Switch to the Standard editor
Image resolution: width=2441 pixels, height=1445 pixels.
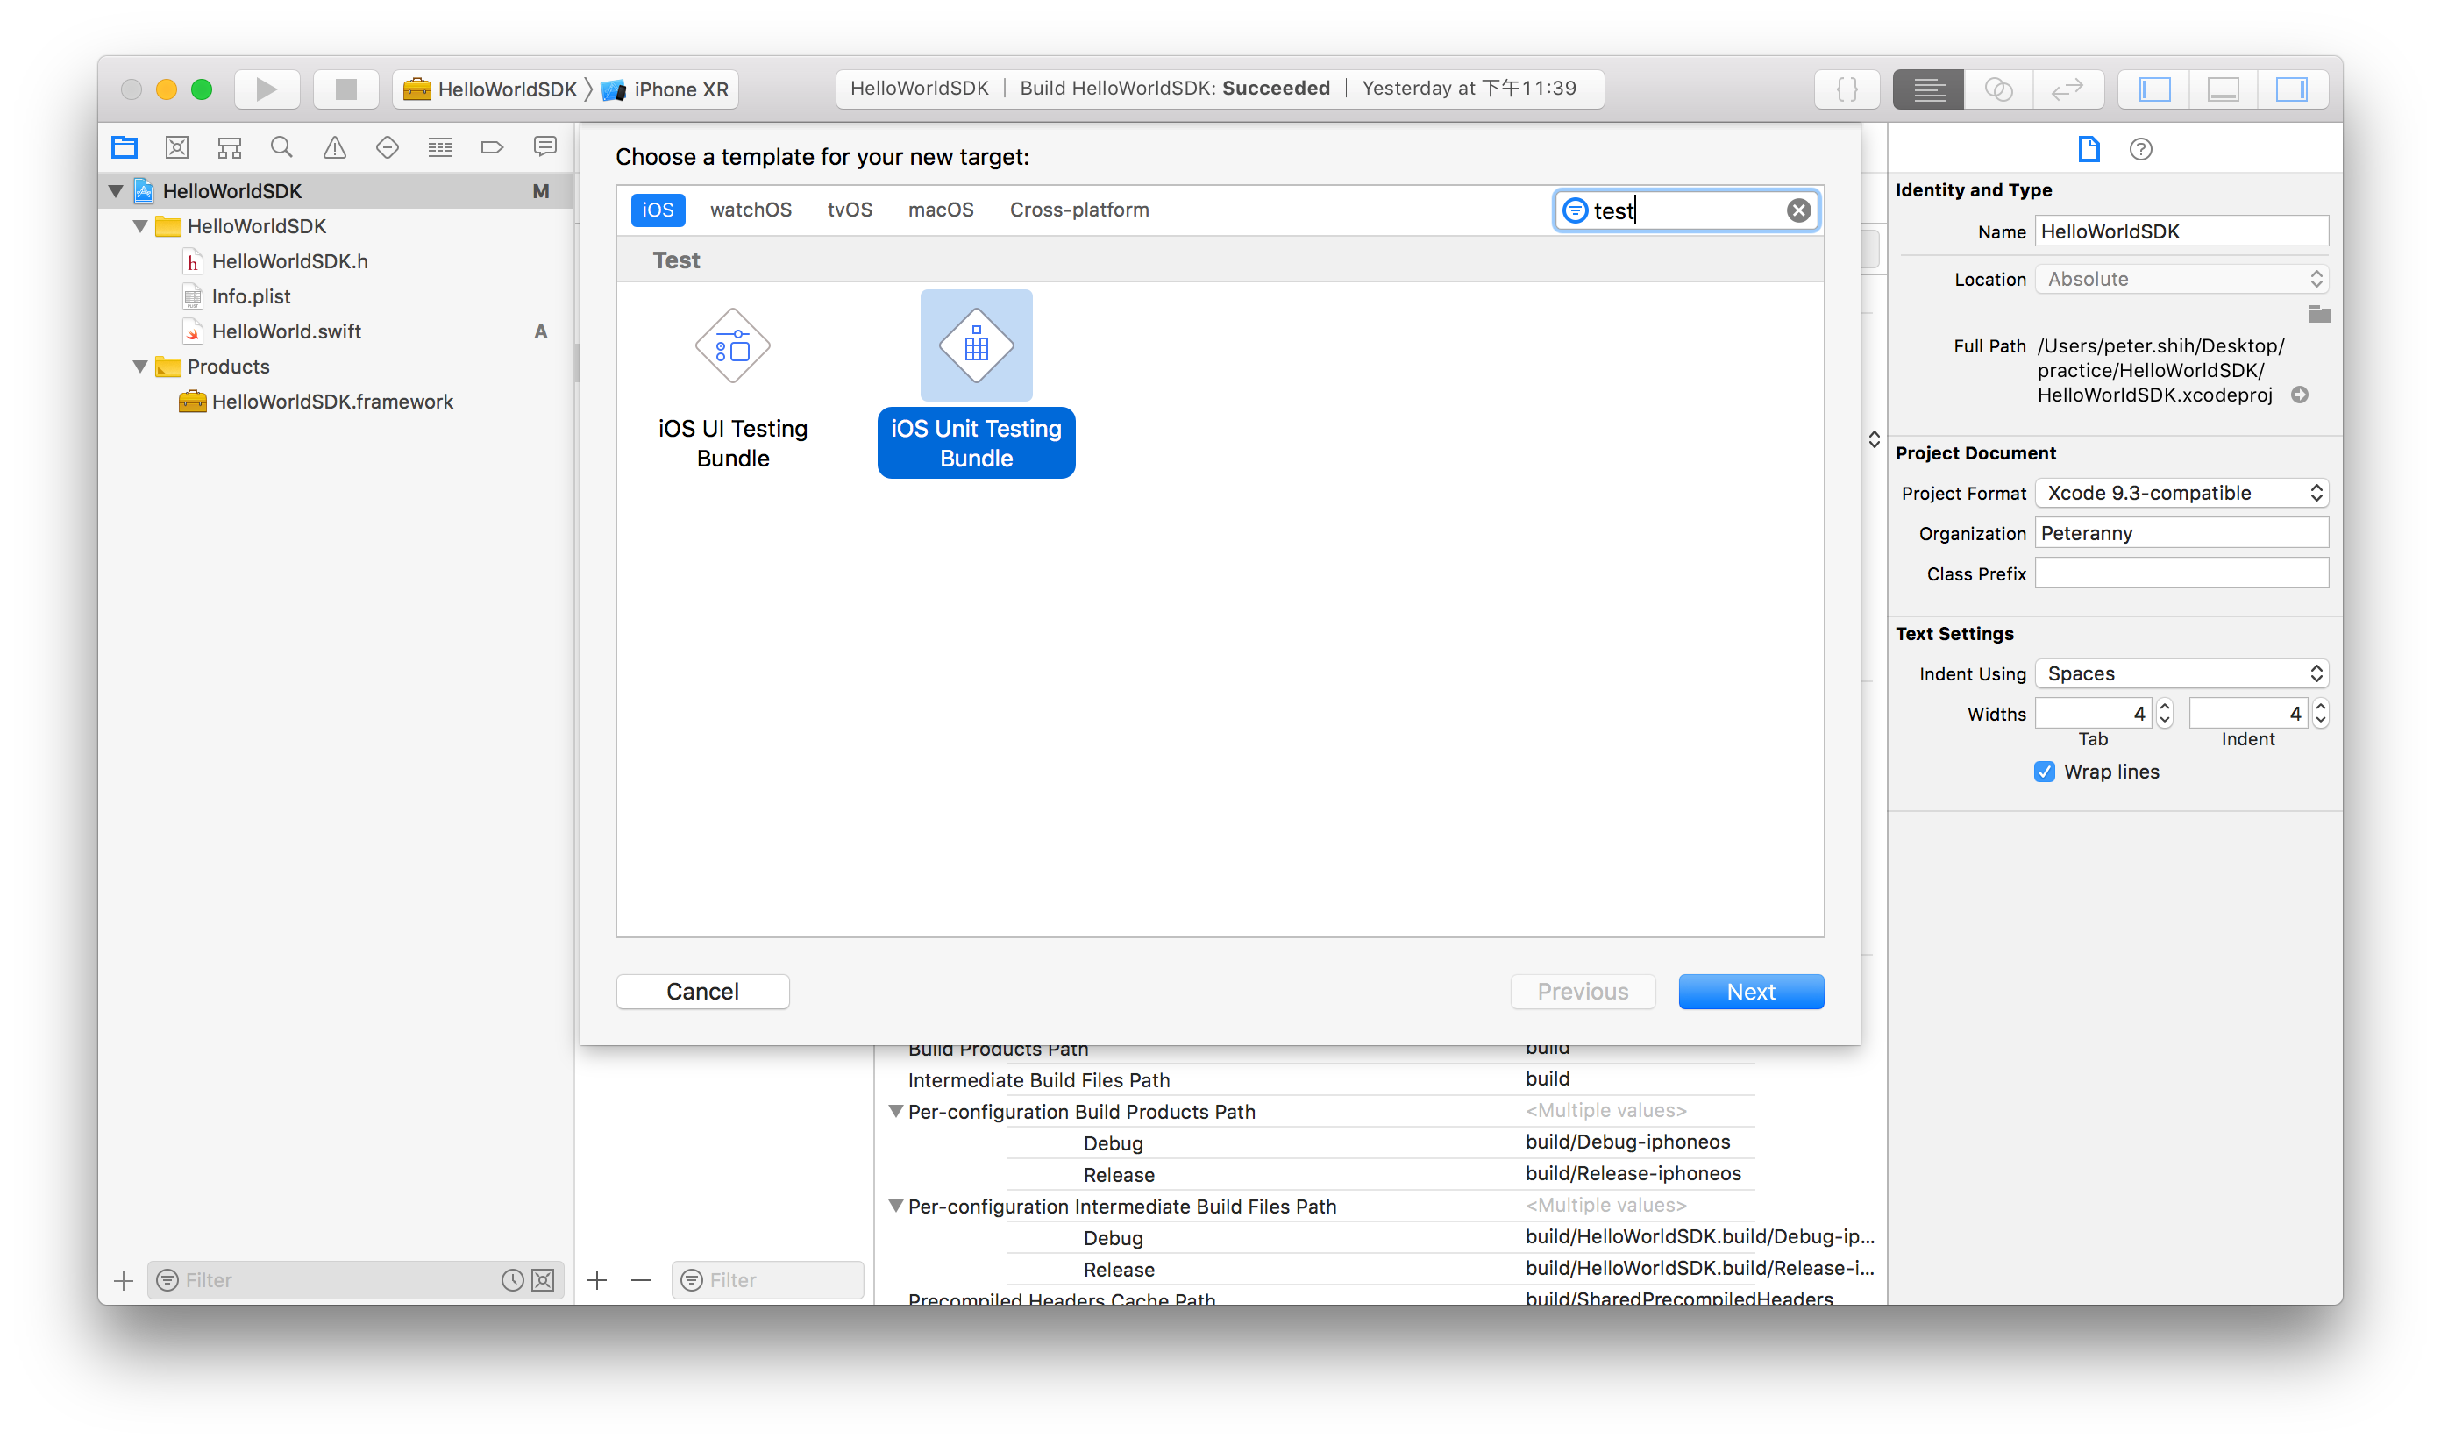[1928, 89]
